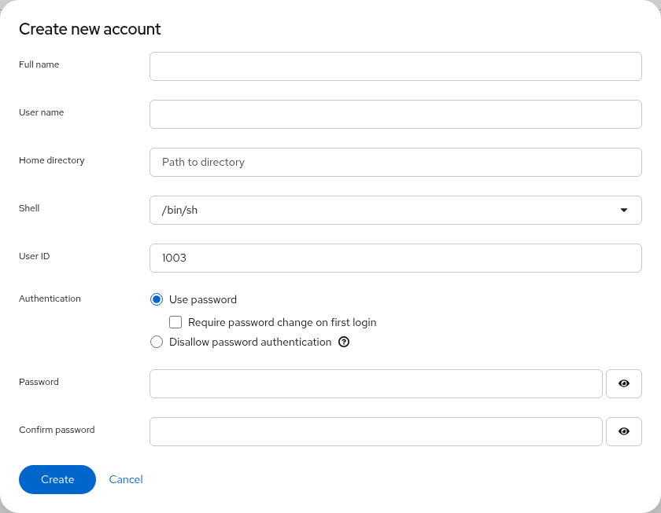Select the Path to directory field
This screenshot has width=661, height=513.
click(395, 162)
